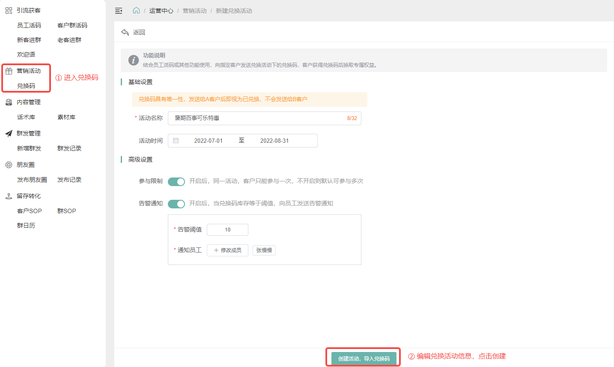The image size is (614, 367).
Task: Click the 引流获客 grid icon
Action: pos(9,10)
